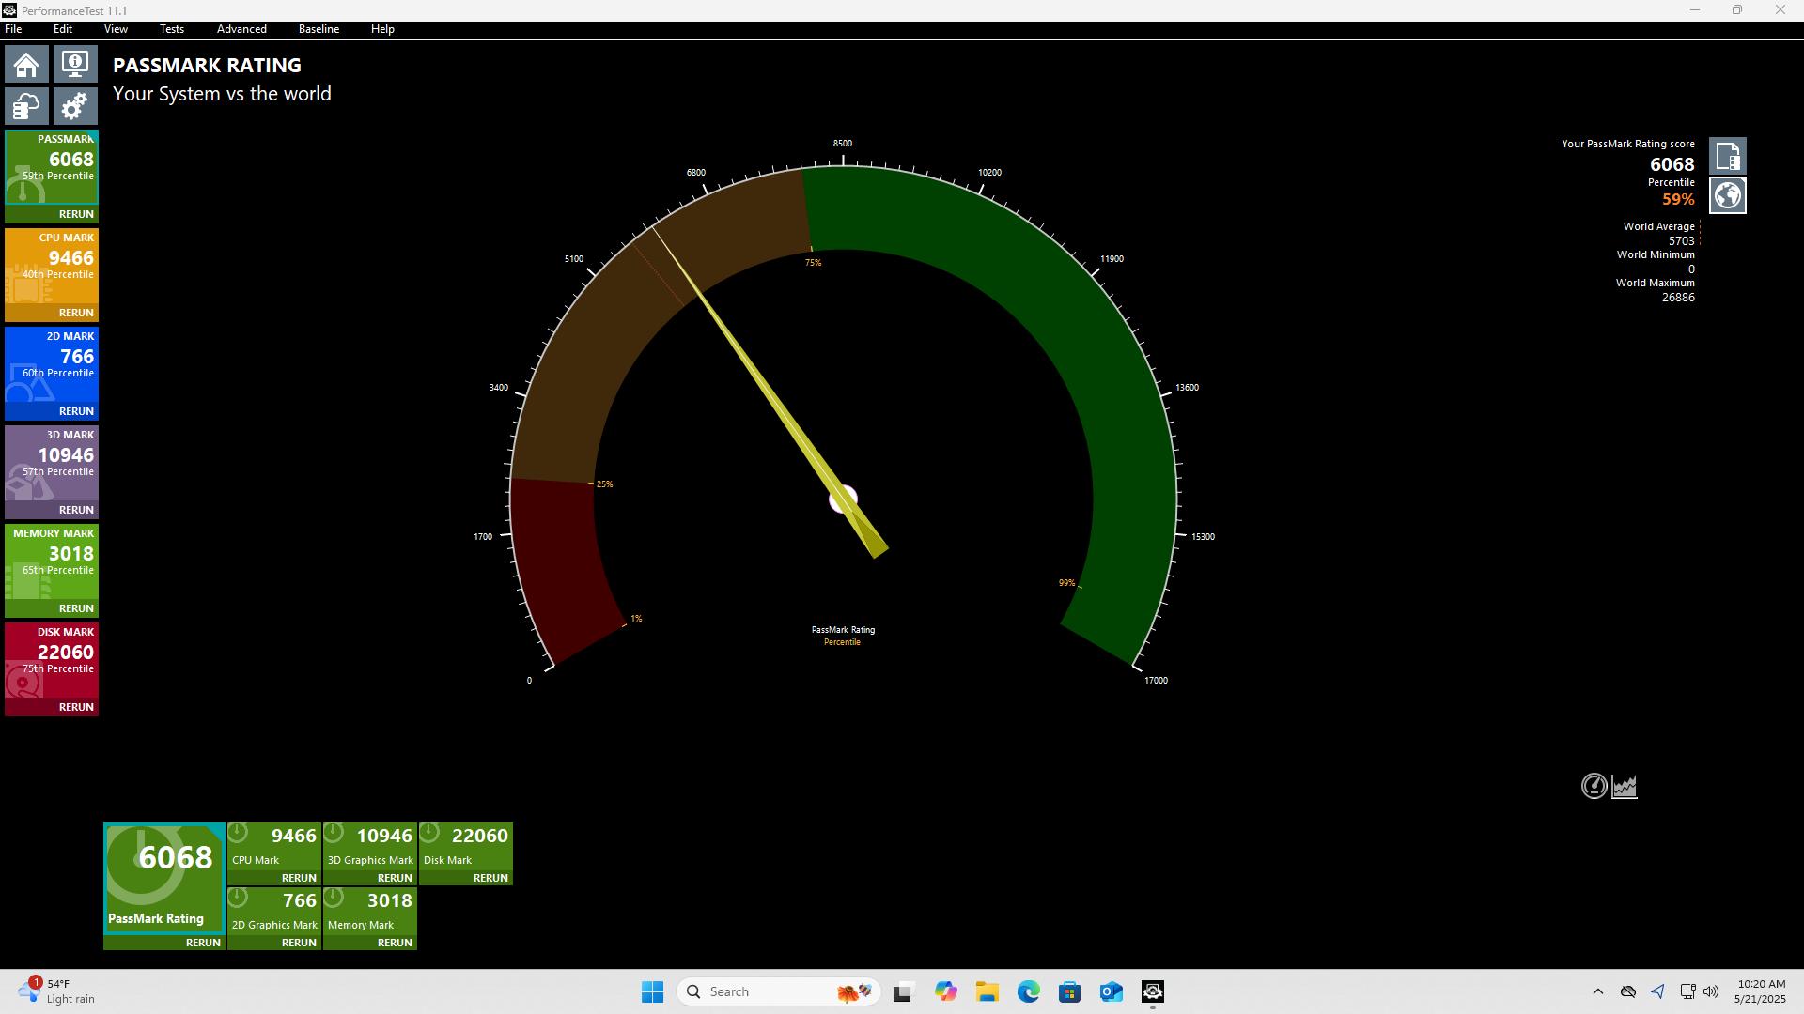The image size is (1804, 1014).
Task: Open the Advanced menu
Action: click(x=241, y=29)
